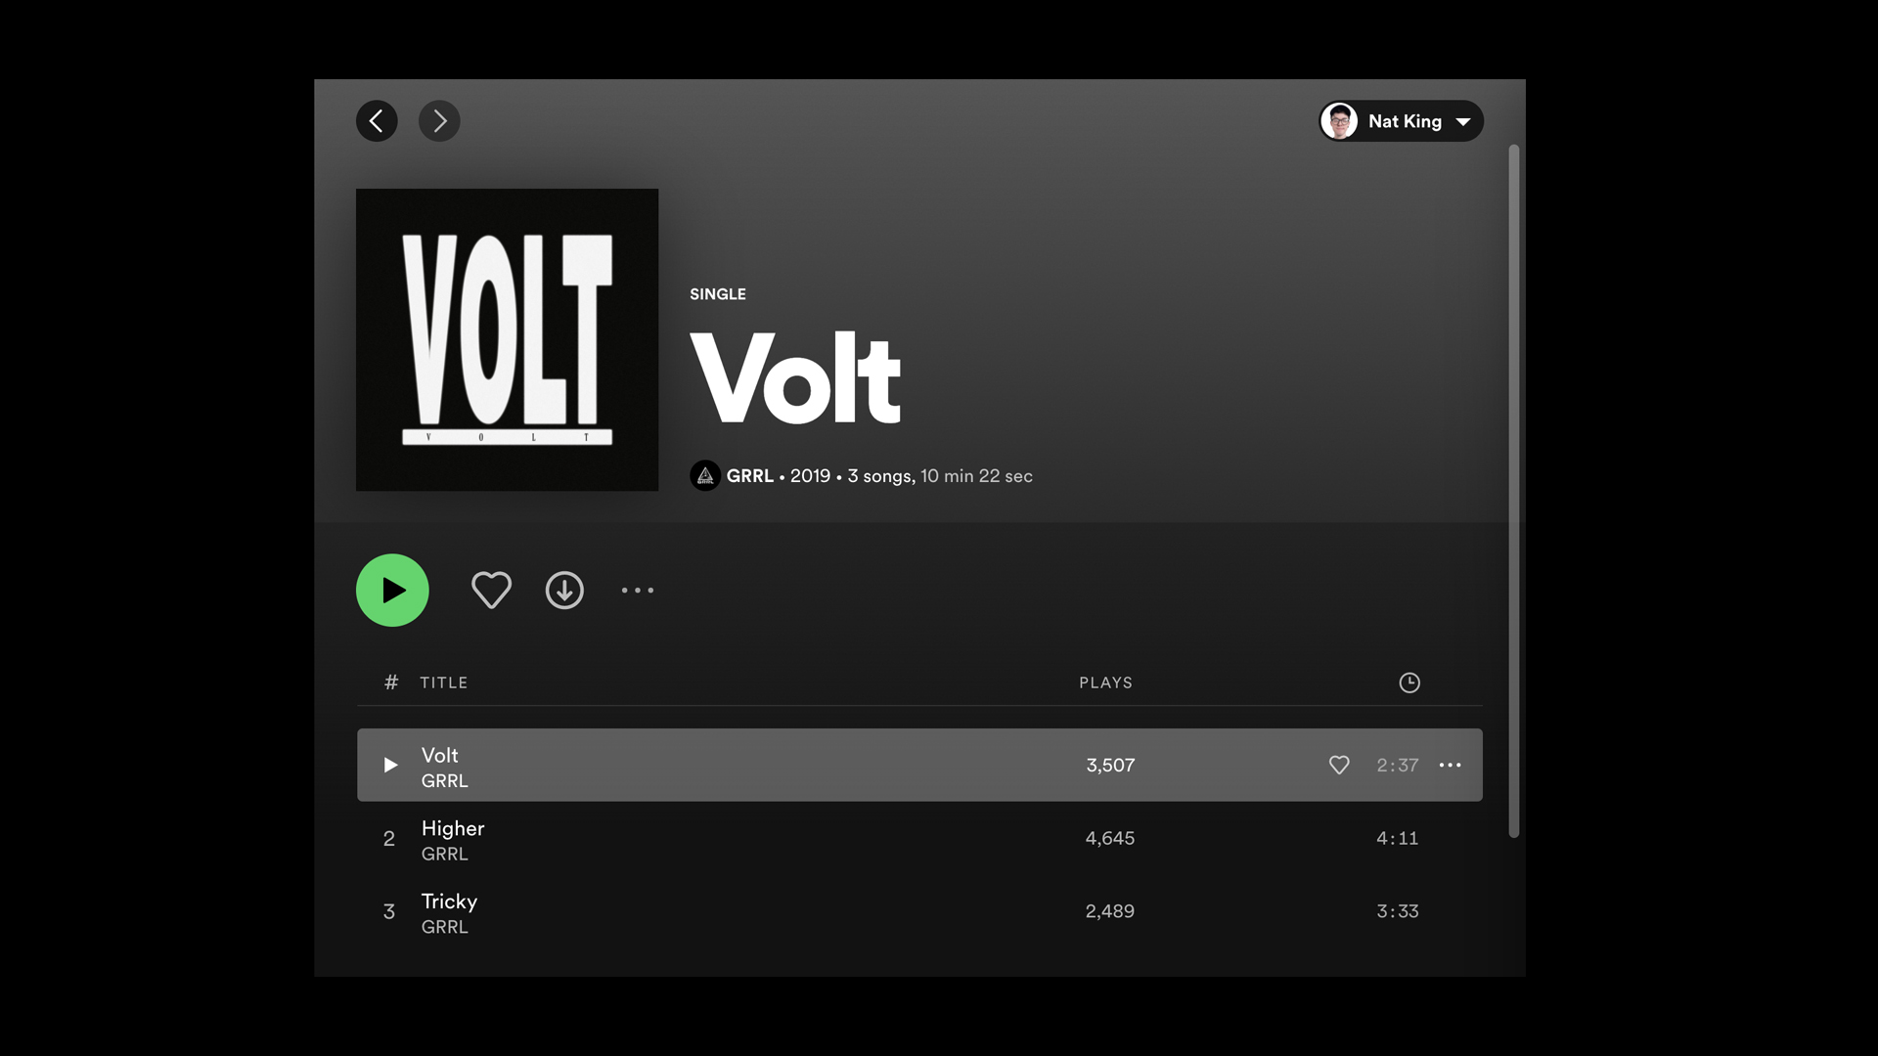Click the vertical scrollbar on the right side

(1513, 491)
